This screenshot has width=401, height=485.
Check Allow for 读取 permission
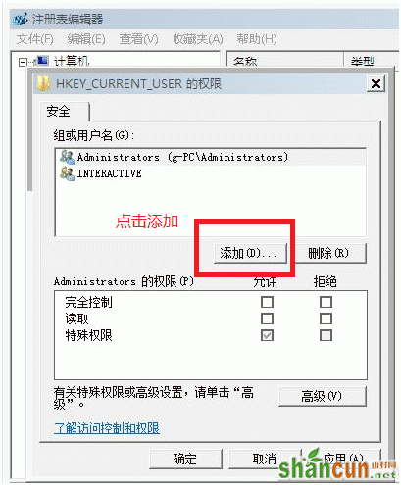click(x=267, y=318)
